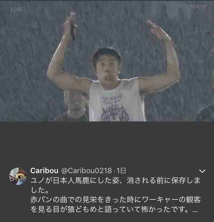Tap the WOWOW watermark logo
214x222 pixels.
point(198,7)
